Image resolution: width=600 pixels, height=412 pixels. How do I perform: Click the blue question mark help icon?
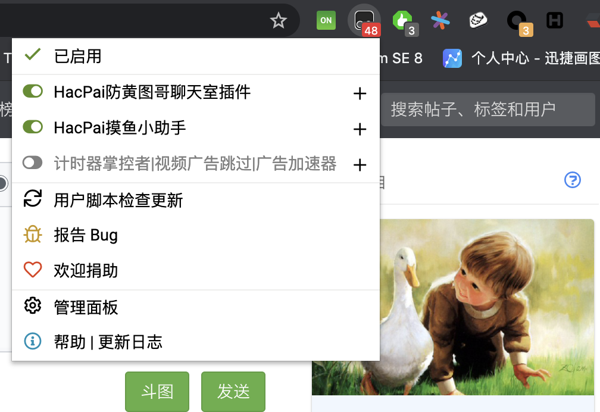point(573,180)
